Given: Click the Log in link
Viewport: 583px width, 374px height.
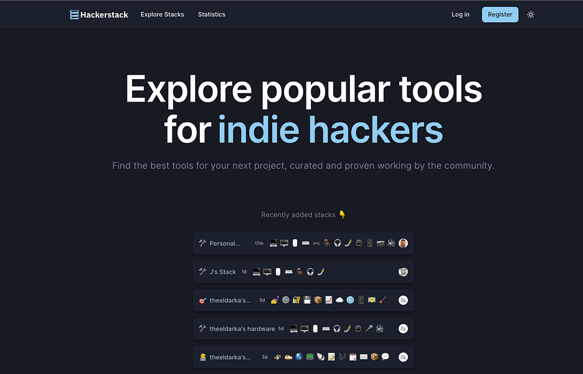Looking at the screenshot, I should [x=460, y=14].
